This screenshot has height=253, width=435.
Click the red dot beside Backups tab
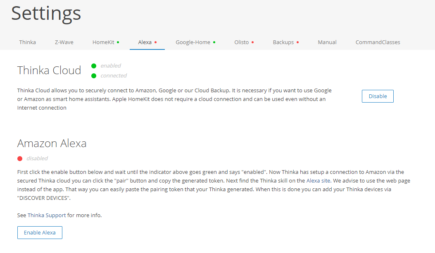(297, 42)
